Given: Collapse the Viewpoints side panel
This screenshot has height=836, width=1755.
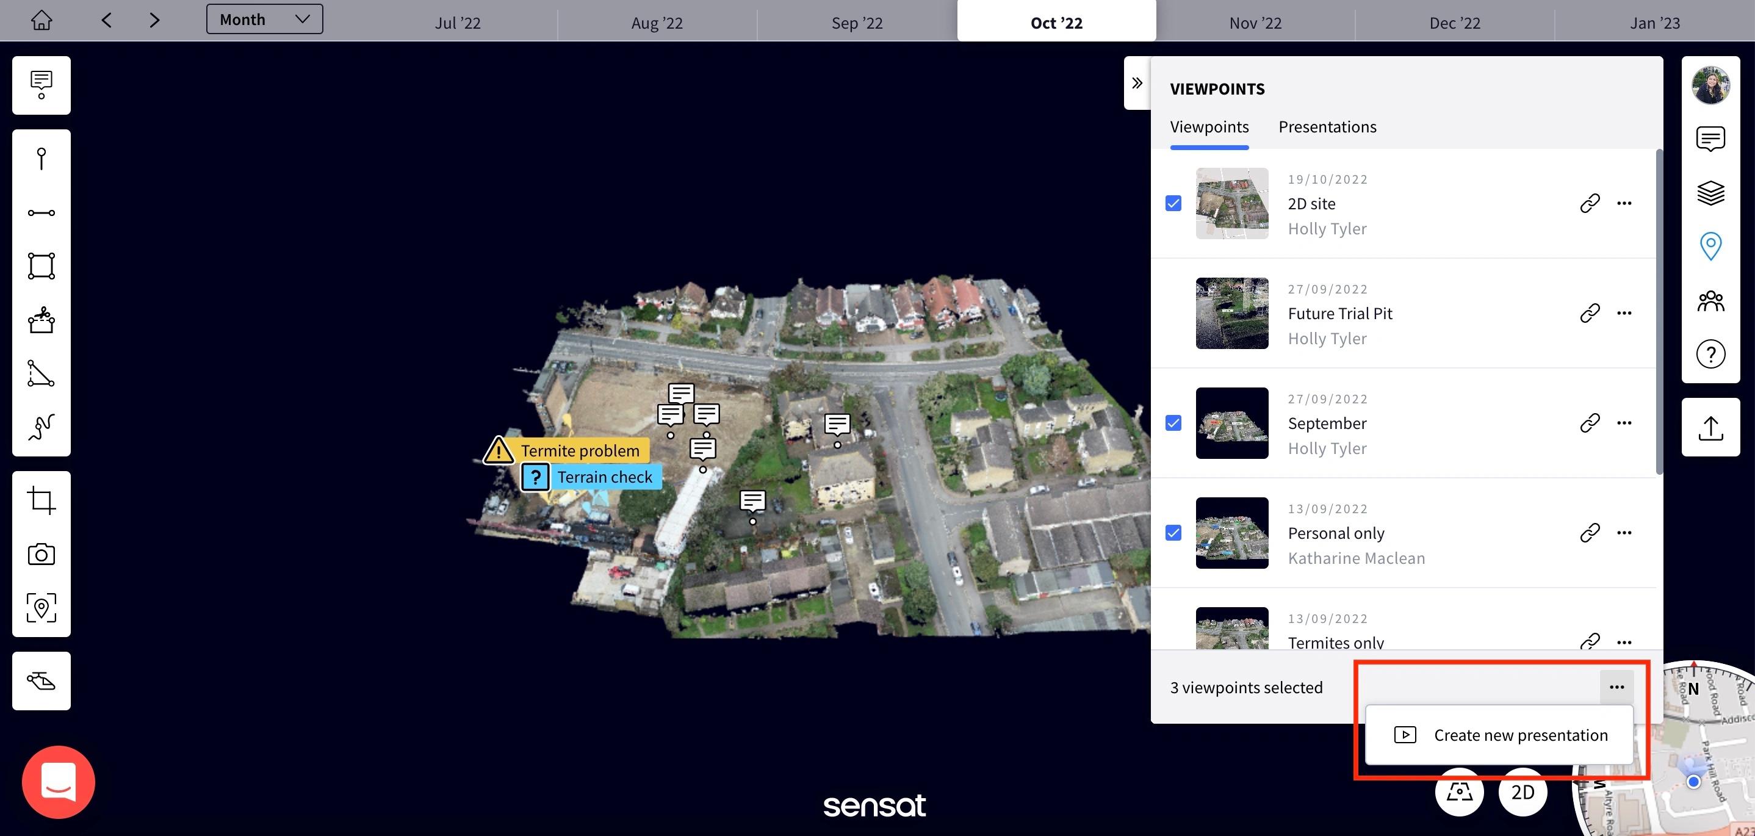Looking at the screenshot, I should [x=1136, y=83].
